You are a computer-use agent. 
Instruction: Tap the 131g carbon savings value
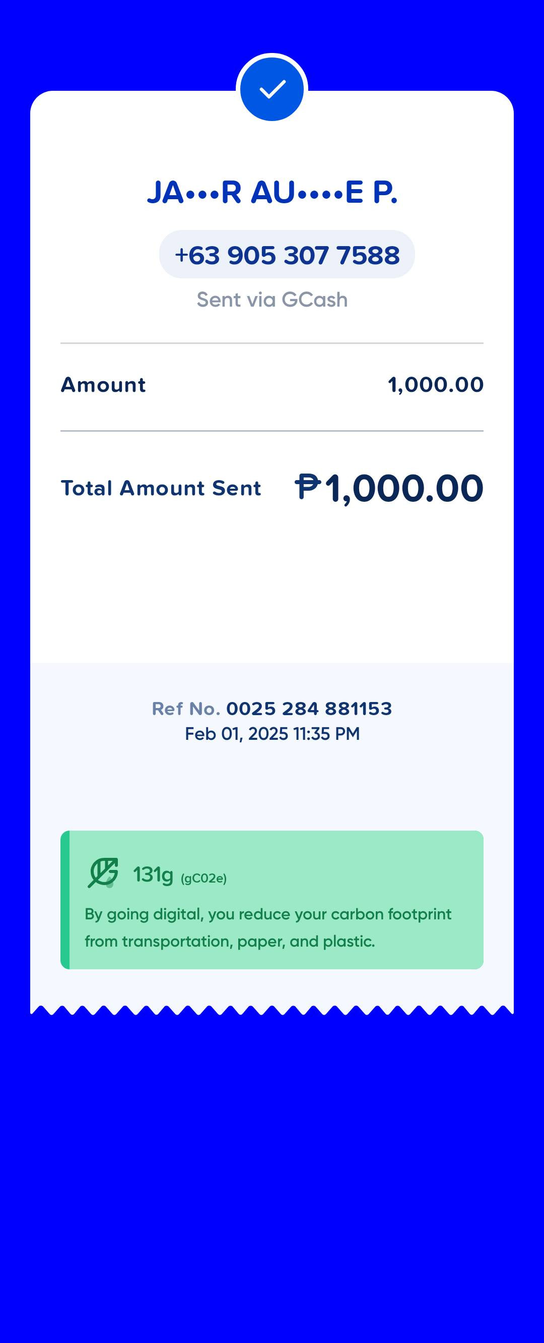click(x=153, y=874)
